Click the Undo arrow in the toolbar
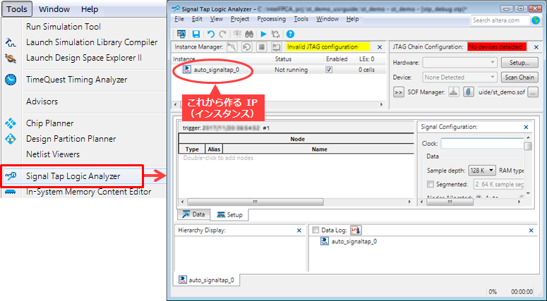The width and height of the screenshot is (547, 301). [211, 34]
